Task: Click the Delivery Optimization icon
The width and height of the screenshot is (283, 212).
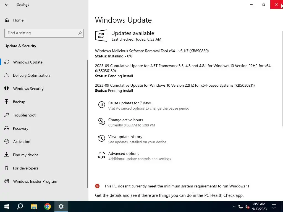Action: click(x=7, y=75)
